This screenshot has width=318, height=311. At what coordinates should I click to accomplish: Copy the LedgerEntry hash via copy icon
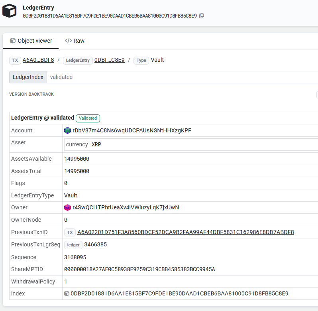(201, 16)
